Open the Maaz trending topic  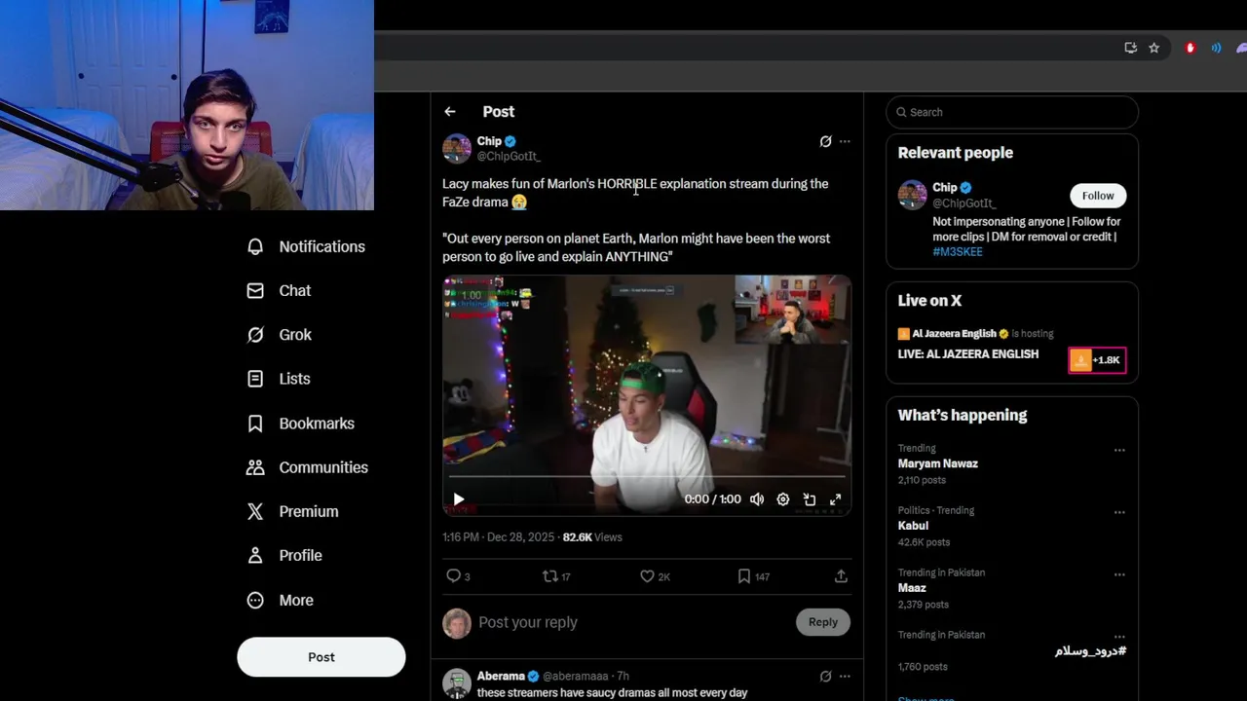click(x=912, y=588)
